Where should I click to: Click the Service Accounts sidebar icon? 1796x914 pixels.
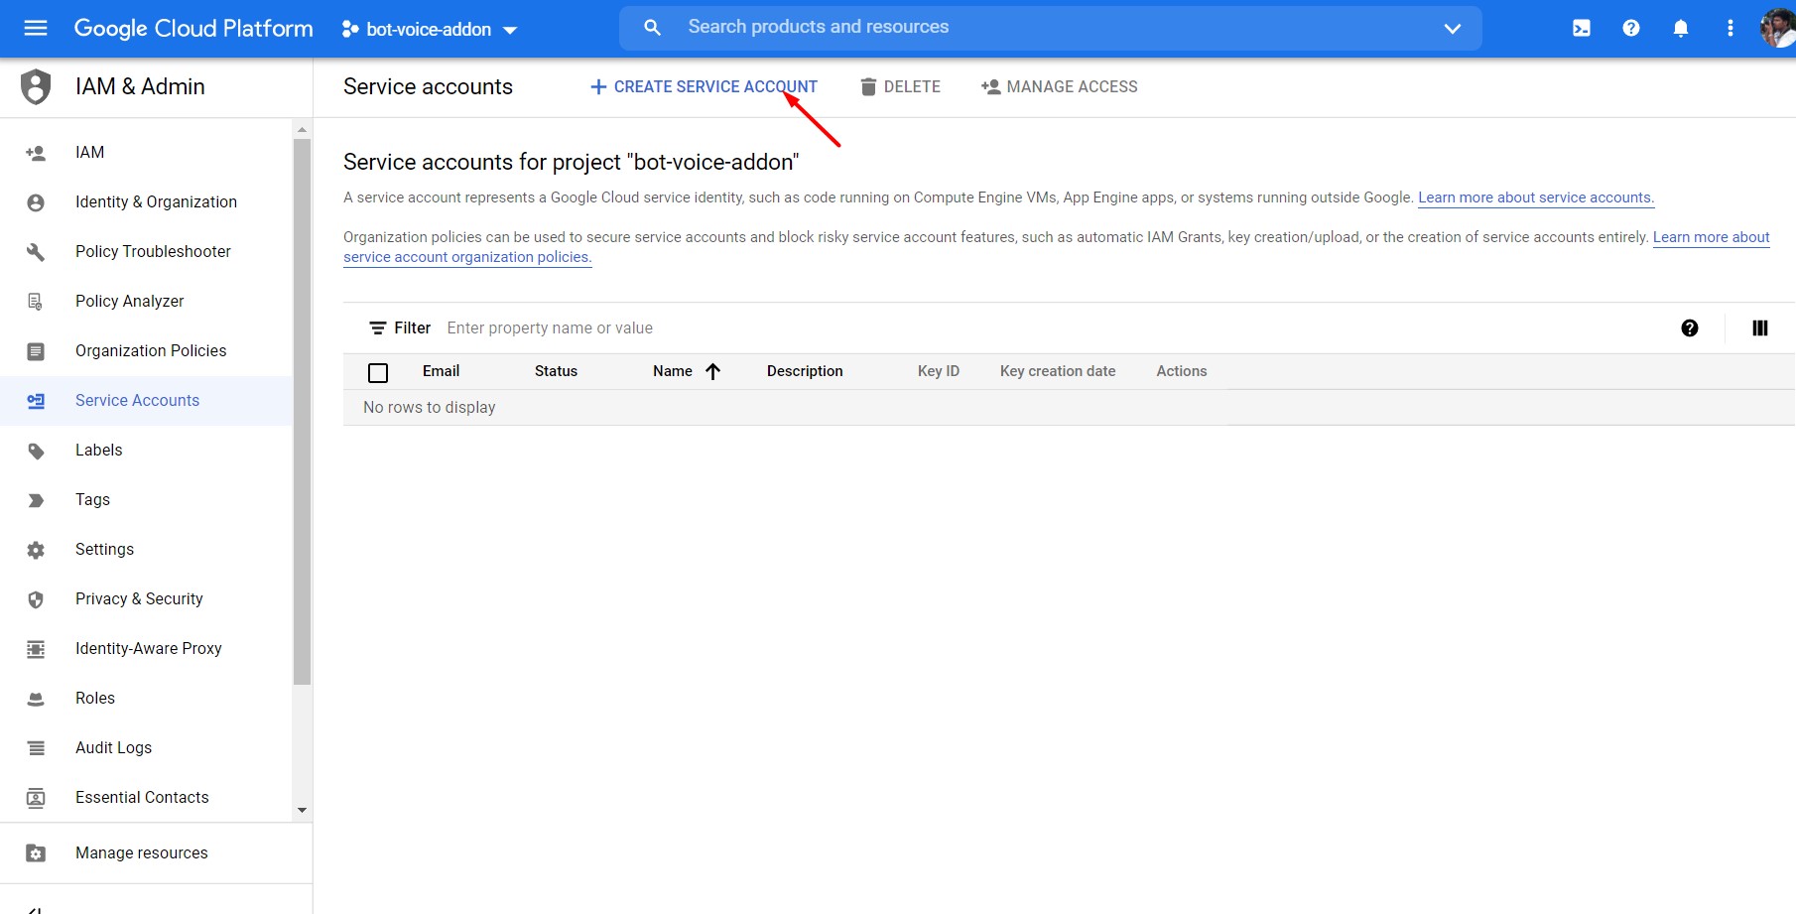pos(36,401)
